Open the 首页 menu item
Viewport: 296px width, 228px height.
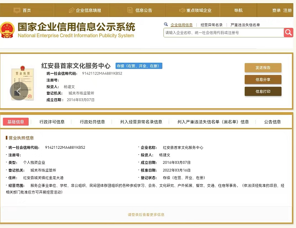tap(27, 10)
